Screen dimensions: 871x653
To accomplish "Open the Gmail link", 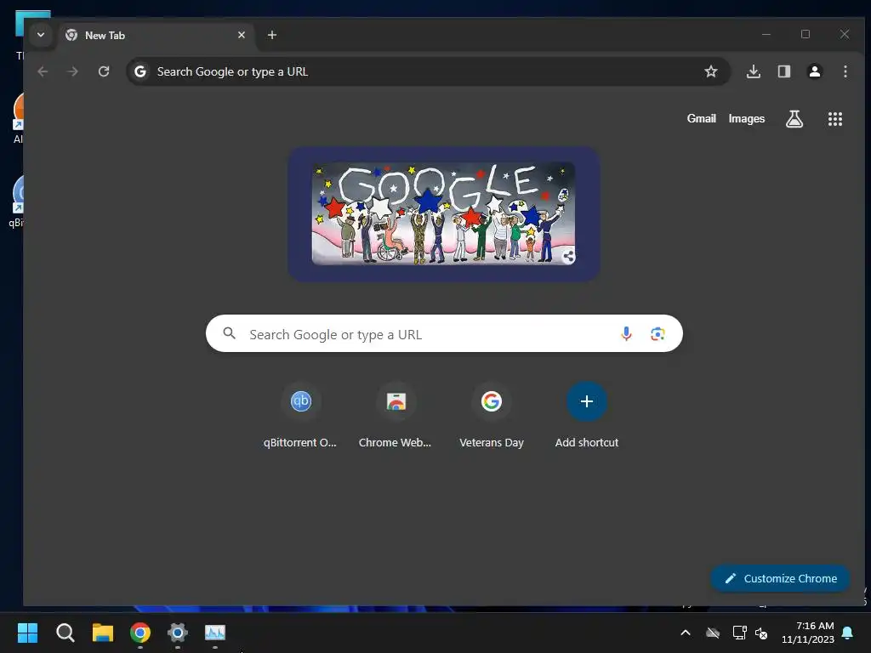I will [x=701, y=119].
